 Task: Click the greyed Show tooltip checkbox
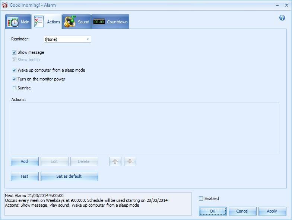[14, 60]
